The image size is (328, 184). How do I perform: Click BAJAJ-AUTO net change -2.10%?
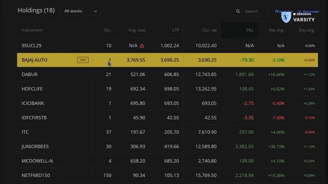pos(278,60)
